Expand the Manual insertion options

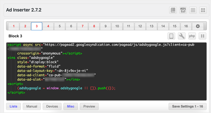(x=32, y=106)
